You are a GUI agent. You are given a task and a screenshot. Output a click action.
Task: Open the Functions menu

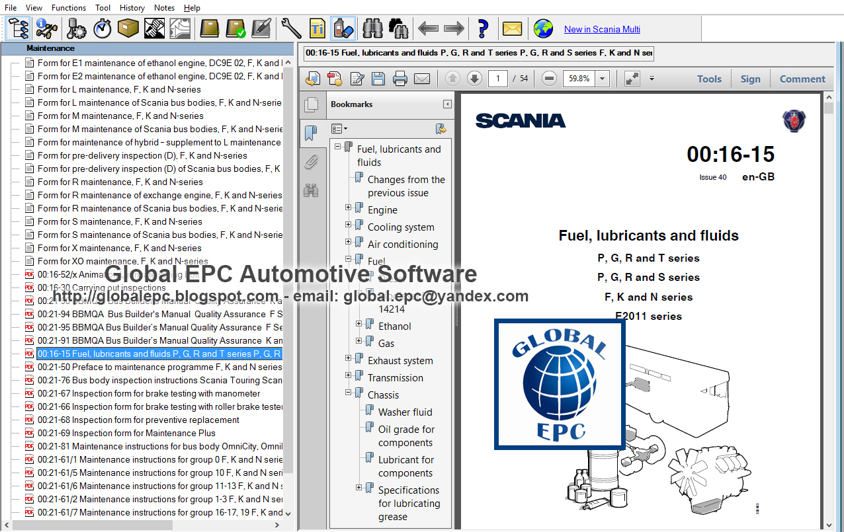click(x=69, y=8)
